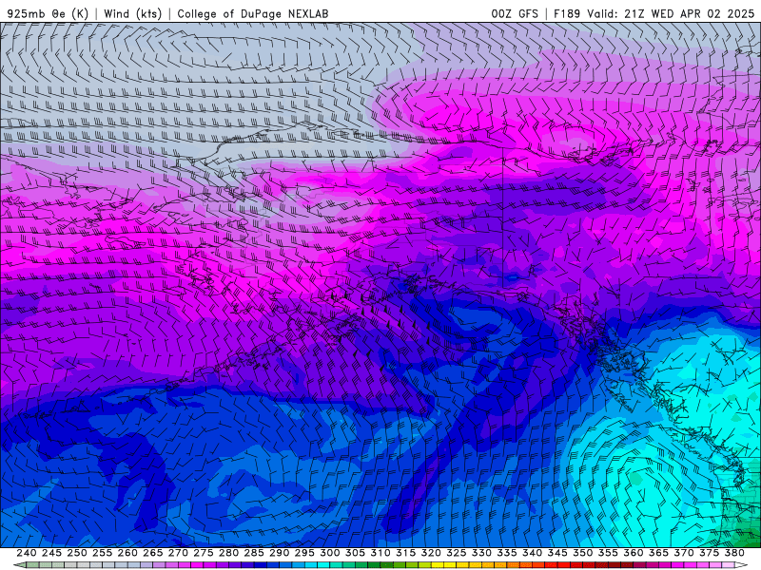Click the 255 value on the color scale
Image resolution: width=761 pixels, height=570 pixels.
click(x=102, y=553)
